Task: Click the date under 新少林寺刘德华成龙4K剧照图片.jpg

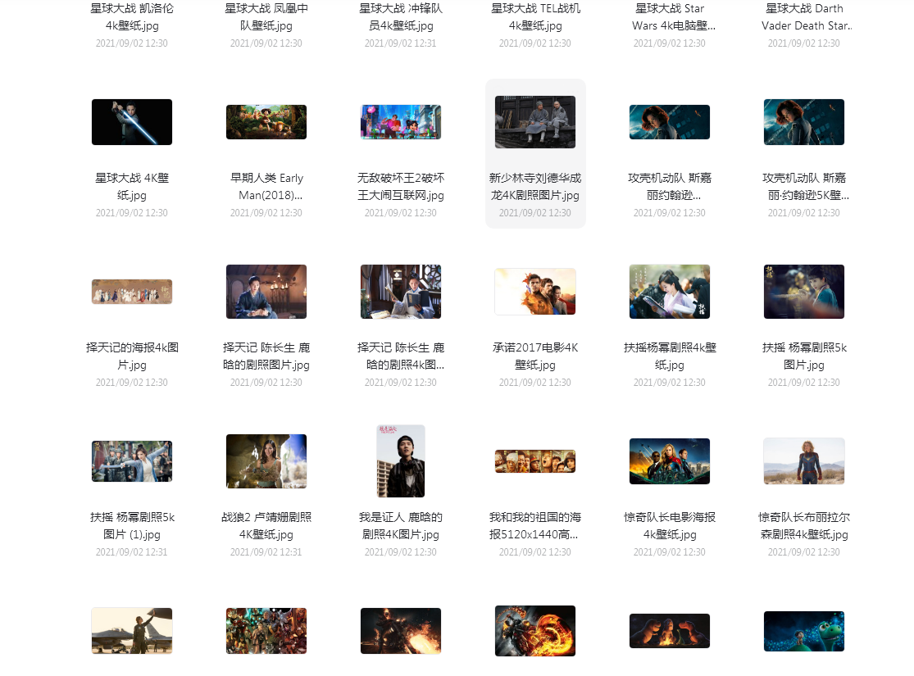Action: point(535,213)
